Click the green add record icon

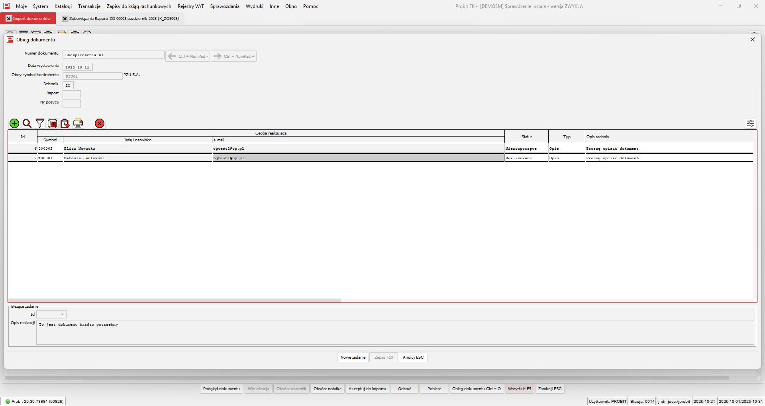(x=14, y=123)
